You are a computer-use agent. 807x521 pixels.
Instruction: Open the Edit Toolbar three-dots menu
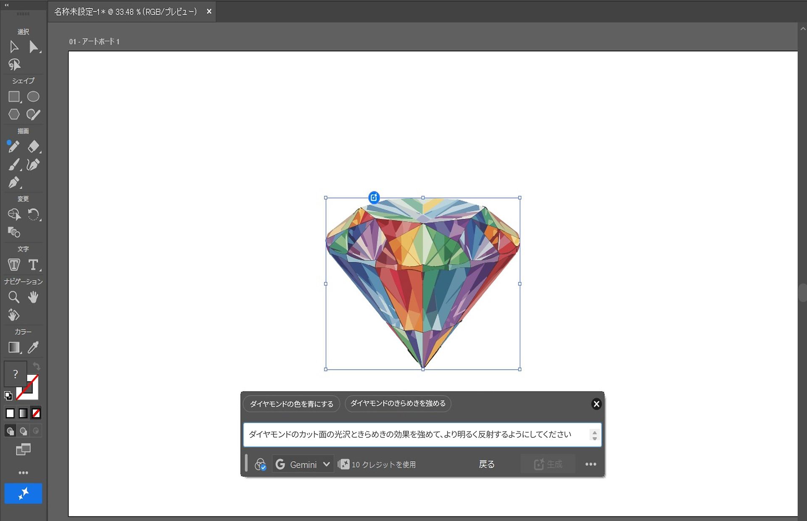pyautogui.click(x=23, y=473)
